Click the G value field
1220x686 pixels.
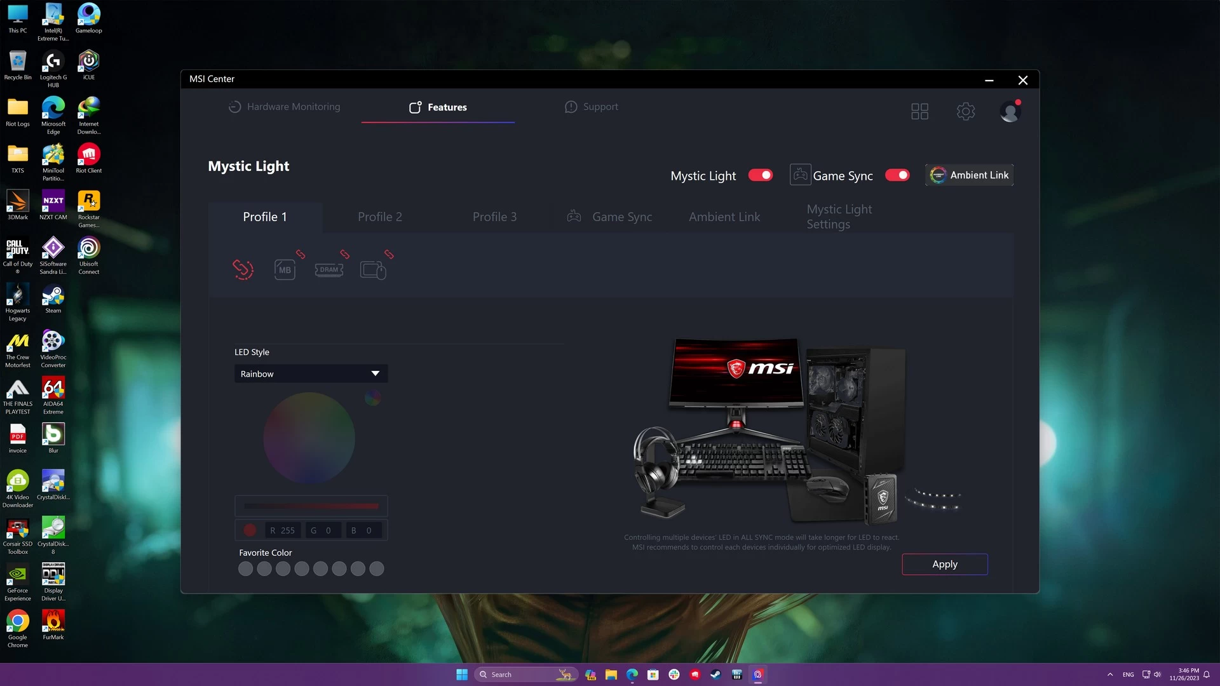[x=323, y=530]
